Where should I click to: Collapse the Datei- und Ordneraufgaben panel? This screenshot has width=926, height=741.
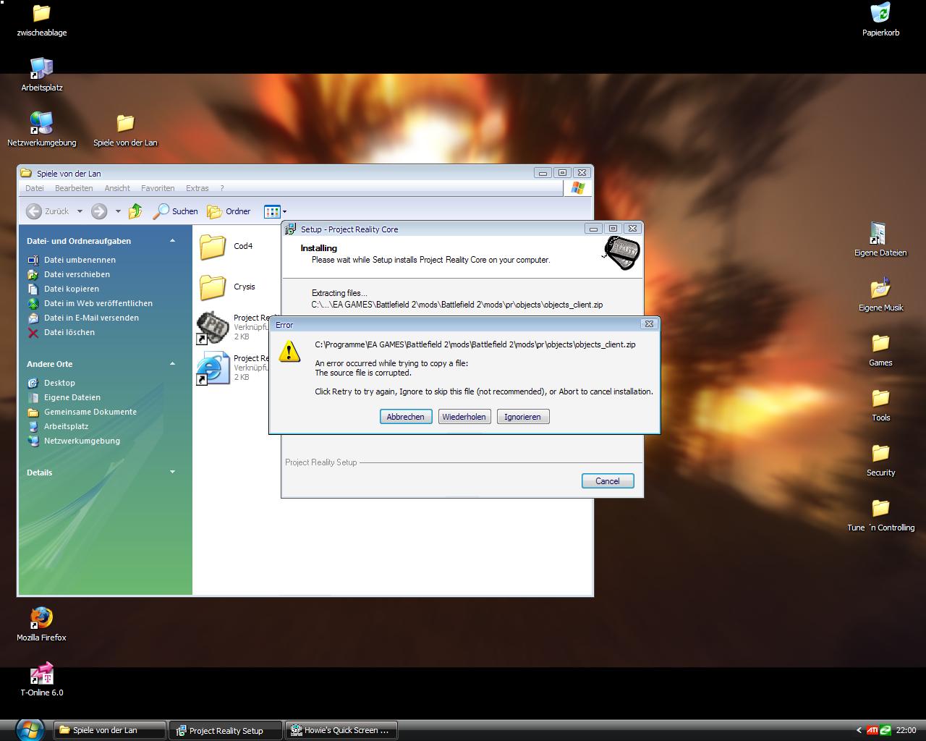click(172, 241)
